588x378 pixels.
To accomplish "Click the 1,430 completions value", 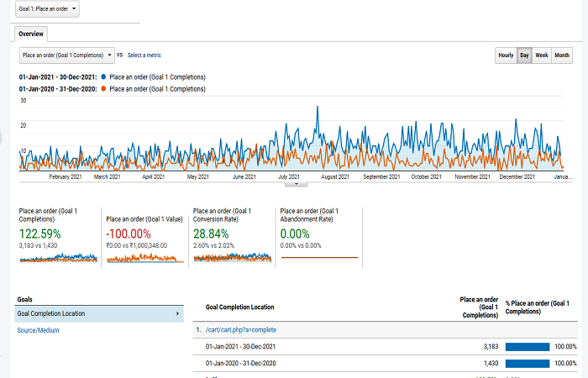I will tap(491, 363).
